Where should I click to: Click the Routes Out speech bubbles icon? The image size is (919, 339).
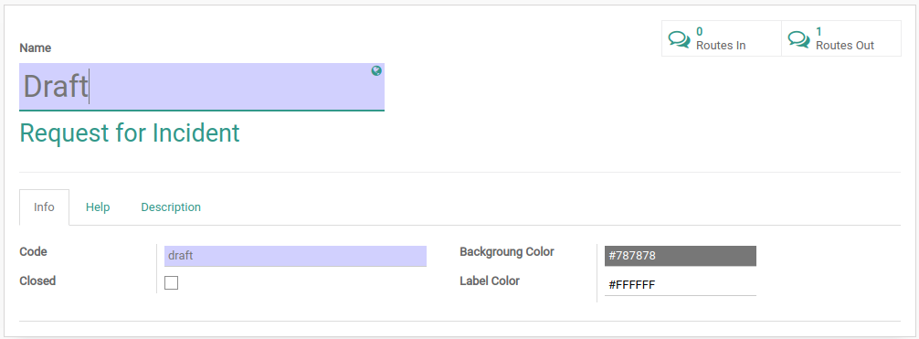pyautogui.click(x=798, y=39)
